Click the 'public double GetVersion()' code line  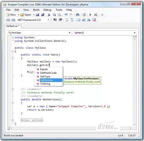(x=41, y=99)
